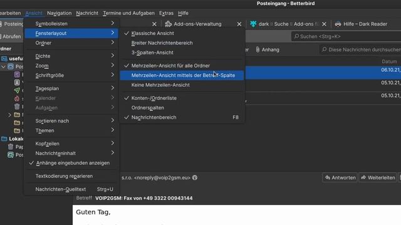
Task: Toggle Konten-/Ordnerliste visibility
Action: click(182, 98)
